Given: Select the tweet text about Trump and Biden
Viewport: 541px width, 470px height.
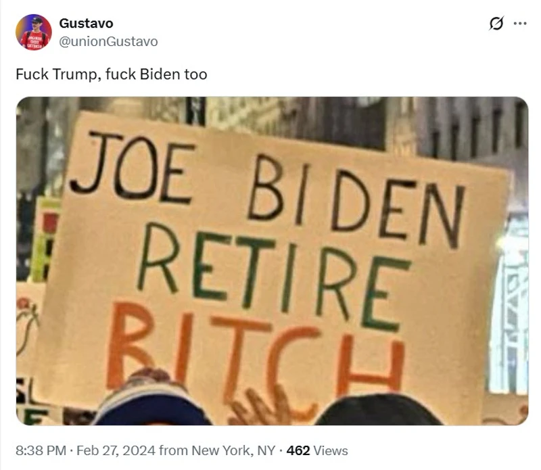Looking at the screenshot, I should [x=112, y=74].
